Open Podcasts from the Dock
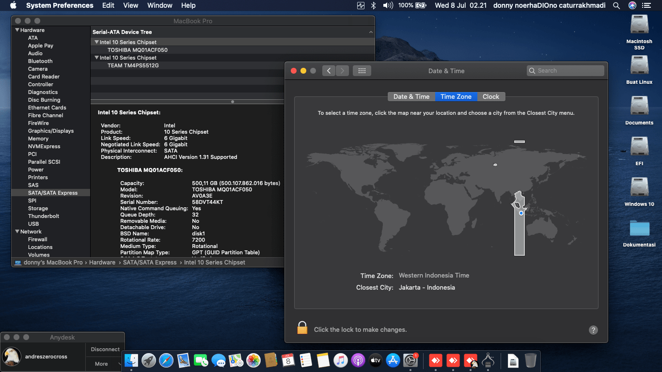This screenshot has height=372, width=662. pyautogui.click(x=358, y=360)
